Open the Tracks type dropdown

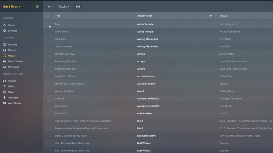tap(64, 6)
